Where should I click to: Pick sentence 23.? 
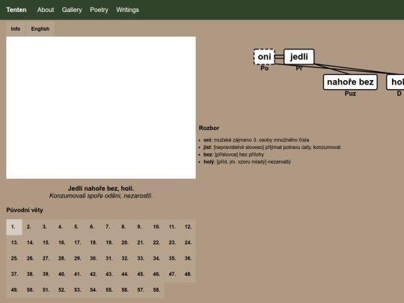click(x=172, y=242)
